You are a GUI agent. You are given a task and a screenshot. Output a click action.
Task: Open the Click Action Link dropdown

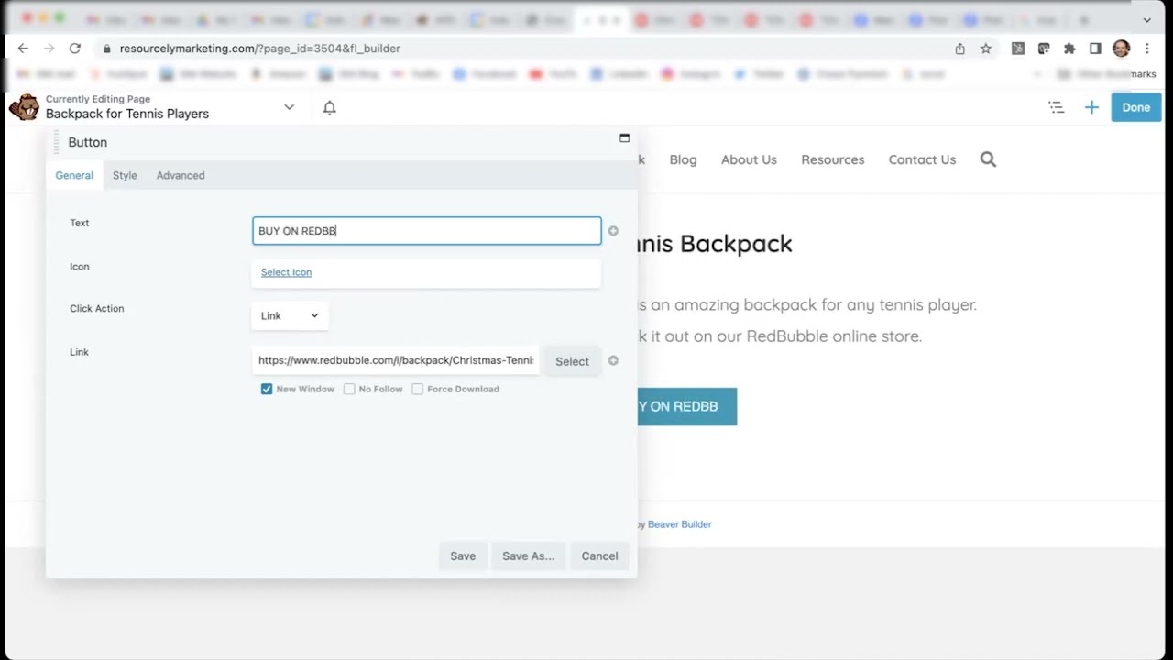[x=290, y=315]
